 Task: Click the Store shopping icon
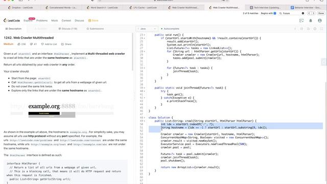click(90, 20)
